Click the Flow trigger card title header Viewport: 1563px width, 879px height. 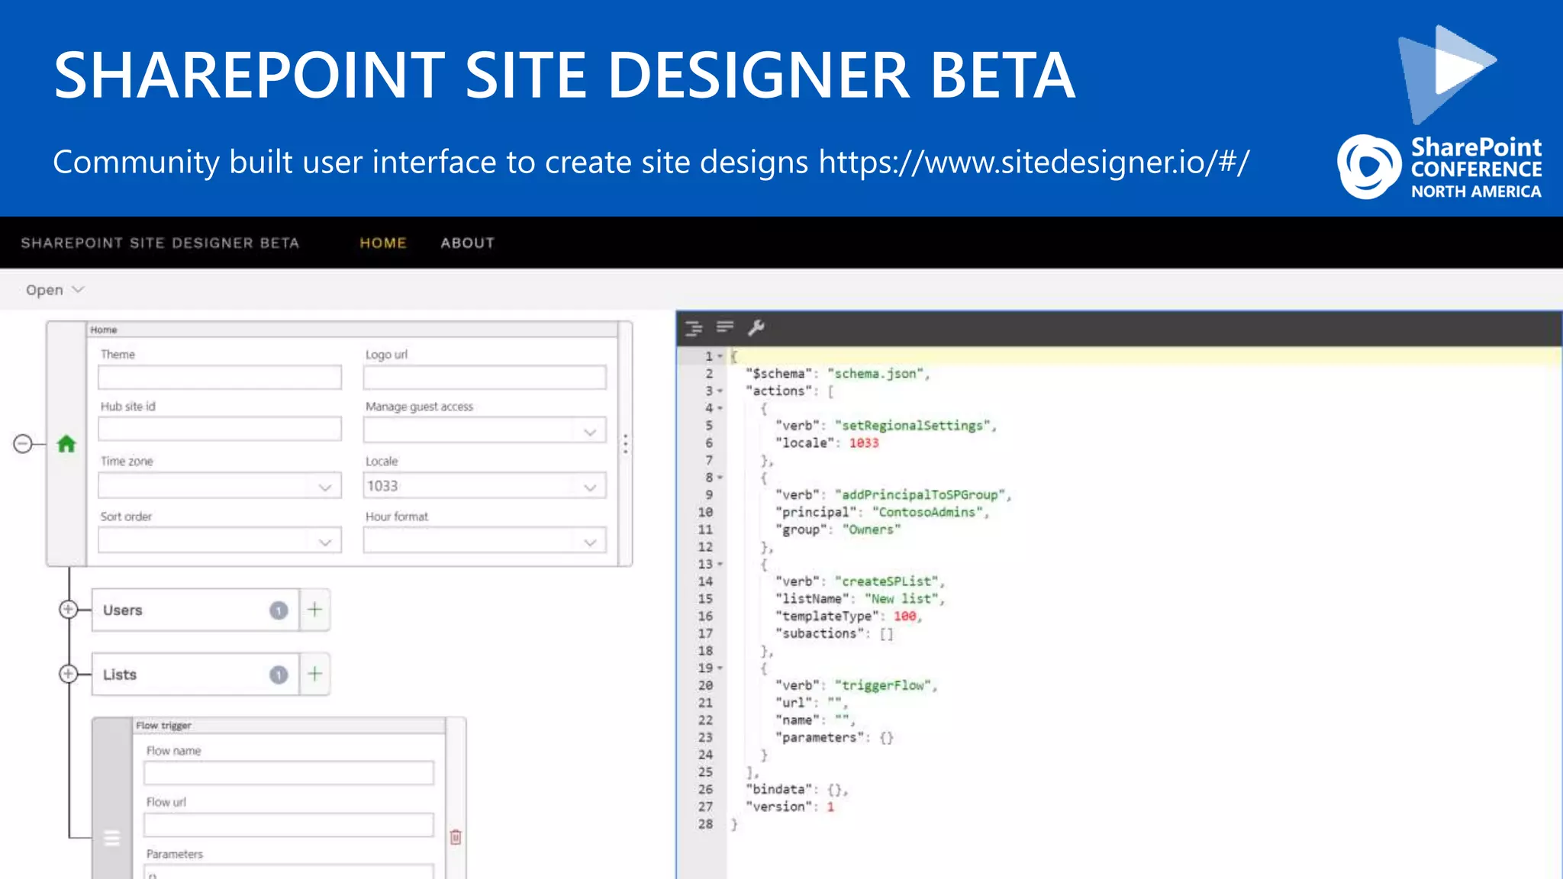[x=288, y=726]
